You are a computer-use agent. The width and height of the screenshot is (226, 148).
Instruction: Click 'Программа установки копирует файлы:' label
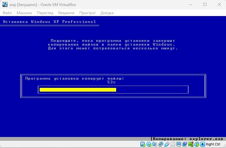pos(75,78)
